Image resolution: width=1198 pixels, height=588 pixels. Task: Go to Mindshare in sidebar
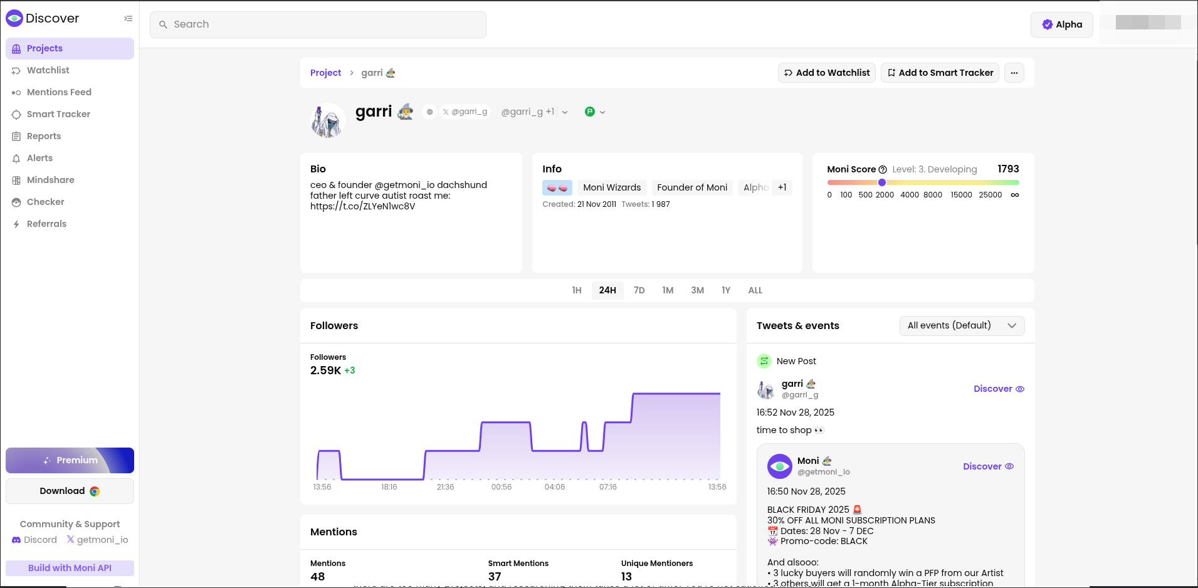coord(50,180)
